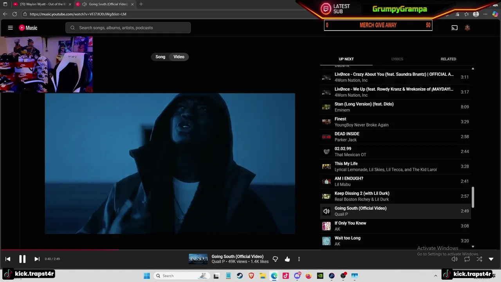Select the LYRICS tab
The height and width of the screenshot is (282, 501).
[x=397, y=59]
